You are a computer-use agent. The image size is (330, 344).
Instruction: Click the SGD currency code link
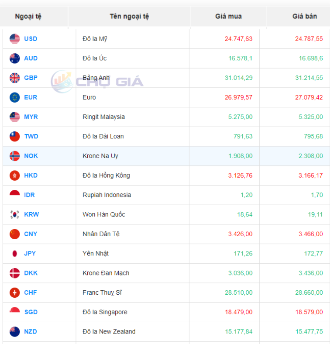(x=31, y=312)
